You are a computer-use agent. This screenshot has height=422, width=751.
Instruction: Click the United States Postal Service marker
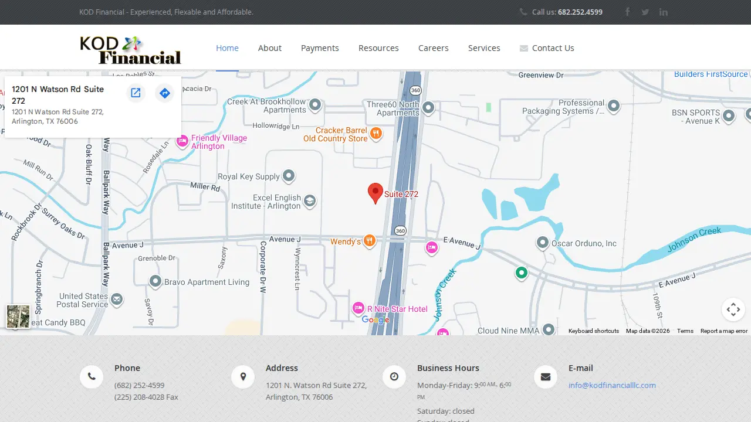(117, 300)
